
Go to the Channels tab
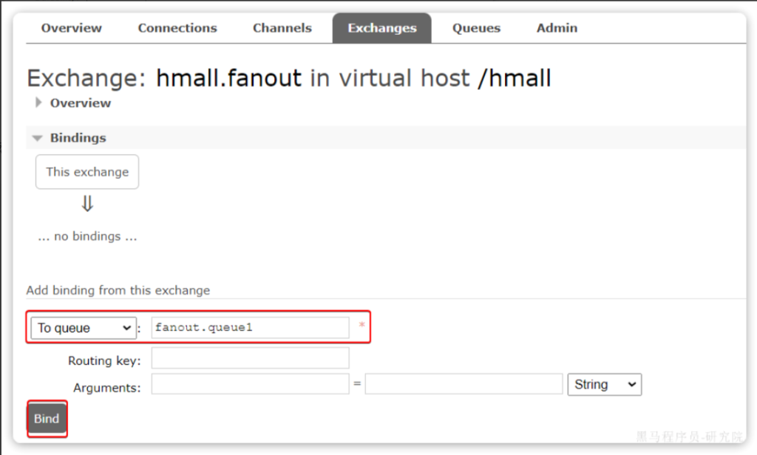pos(282,28)
